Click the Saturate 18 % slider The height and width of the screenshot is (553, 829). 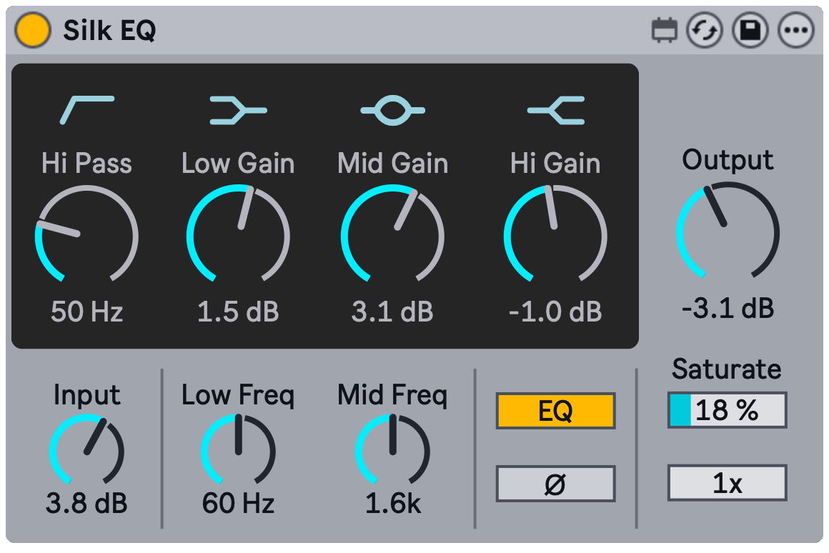[728, 409]
